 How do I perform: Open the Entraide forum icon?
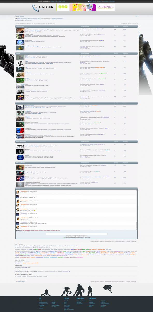coord(20,97)
